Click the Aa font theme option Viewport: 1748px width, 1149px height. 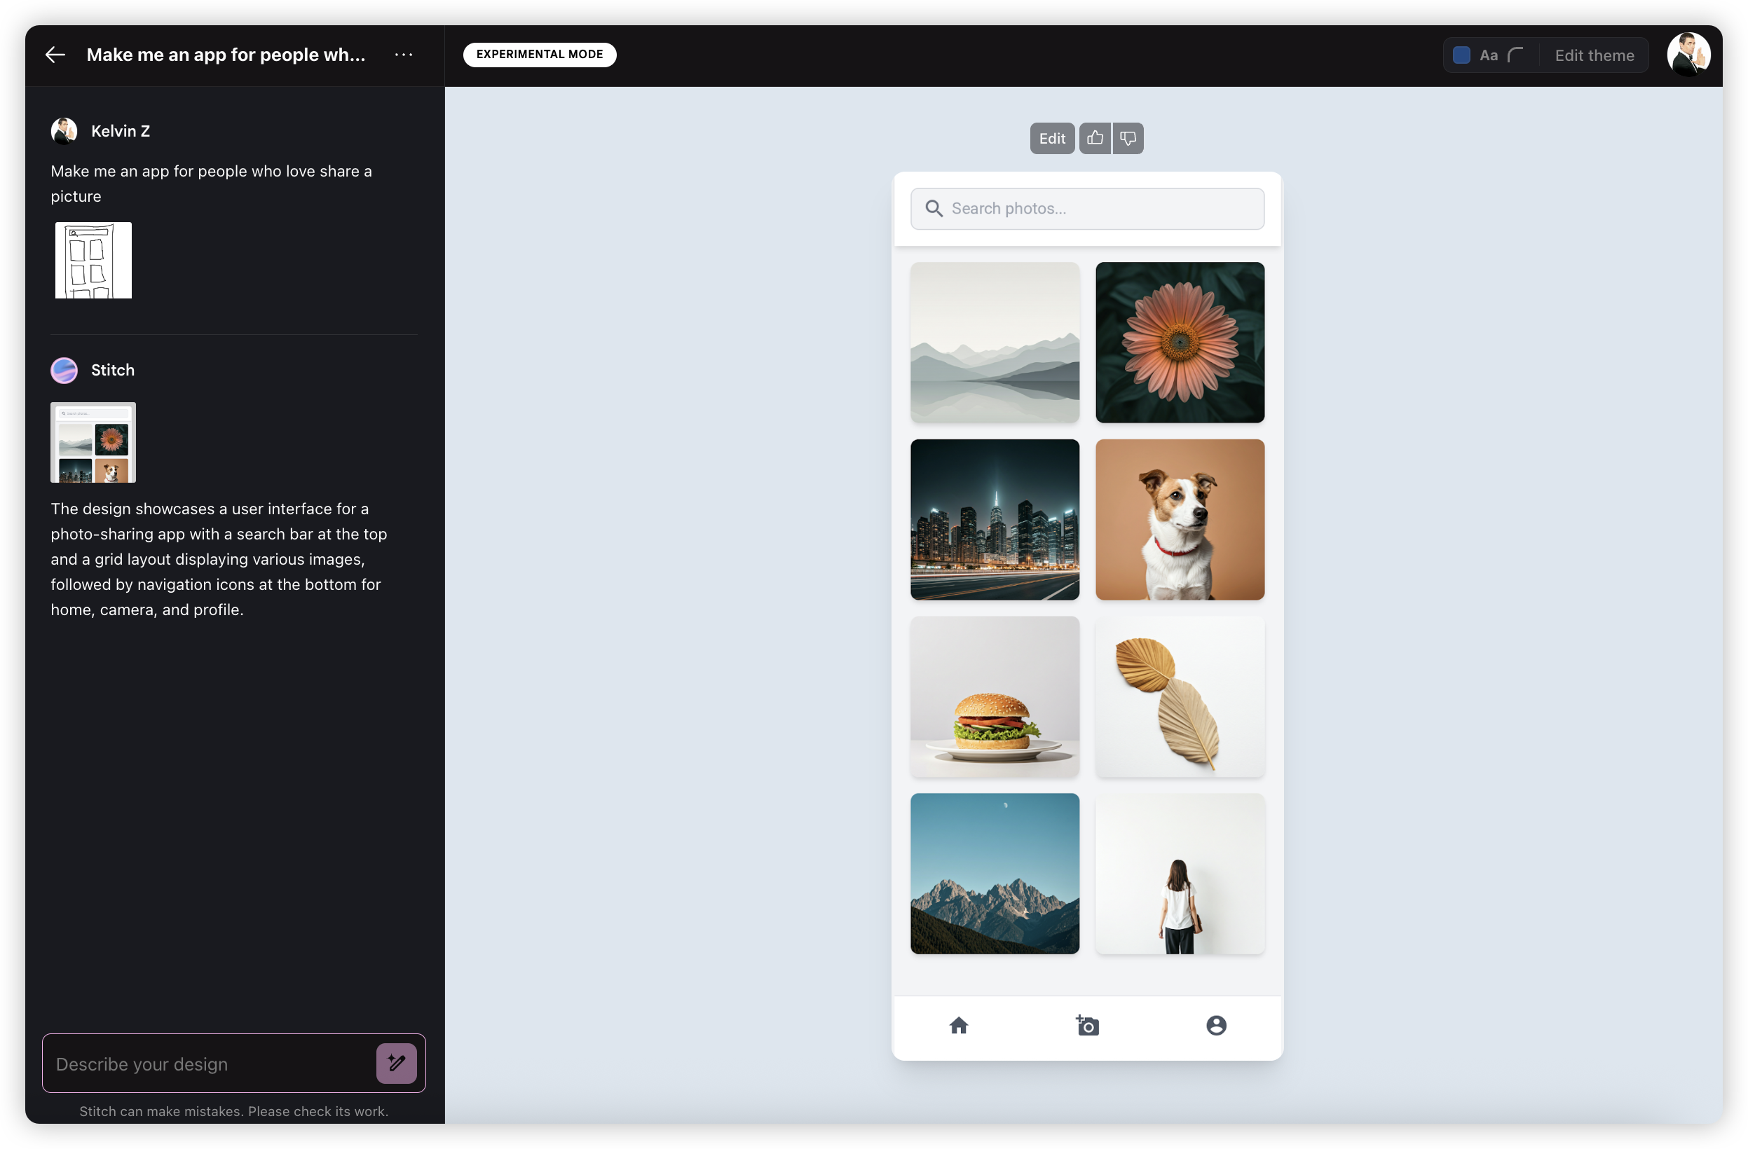pos(1489,55)
